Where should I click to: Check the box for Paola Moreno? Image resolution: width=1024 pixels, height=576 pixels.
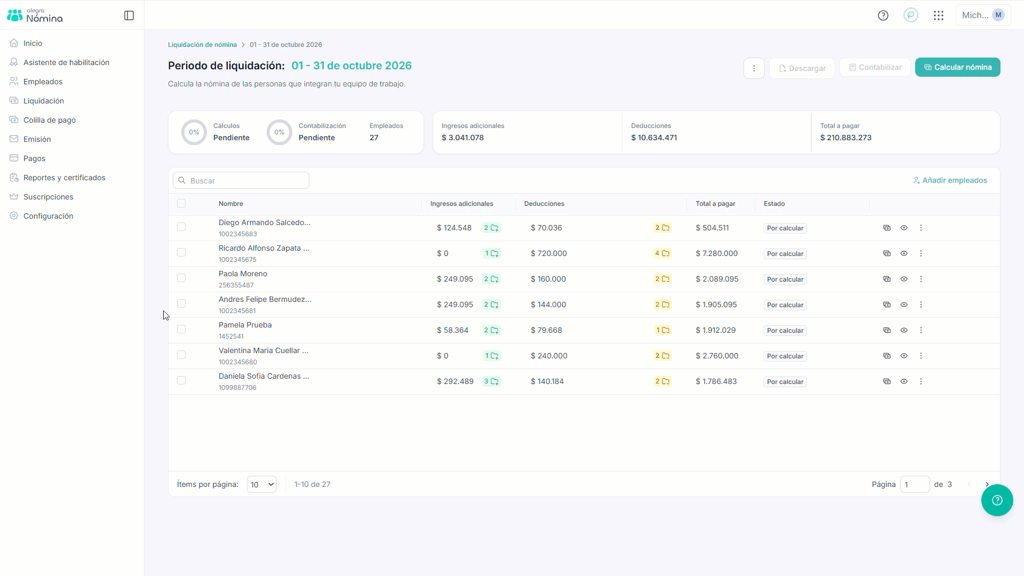[181, 278]
